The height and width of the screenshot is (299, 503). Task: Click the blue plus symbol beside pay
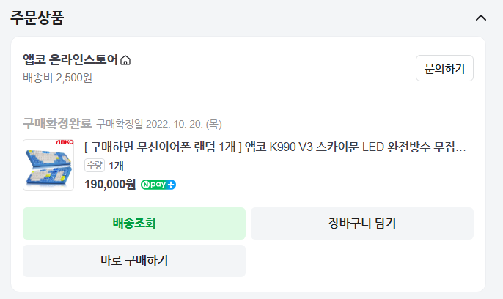(171, 184)
